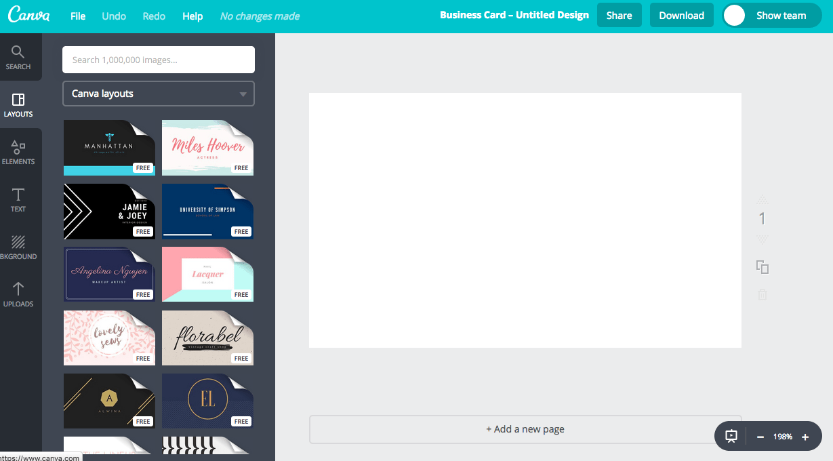Image resolution: width=833 pixels, height=461 pixels.
Task: Open the Help menu
Action: tap(192, 16)
